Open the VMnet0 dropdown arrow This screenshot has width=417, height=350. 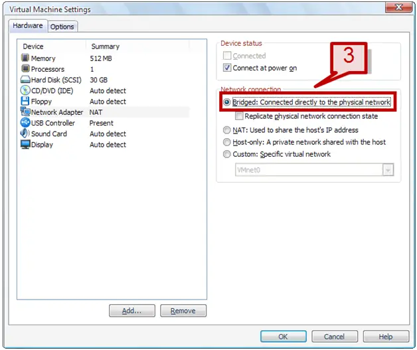[388, 169]
